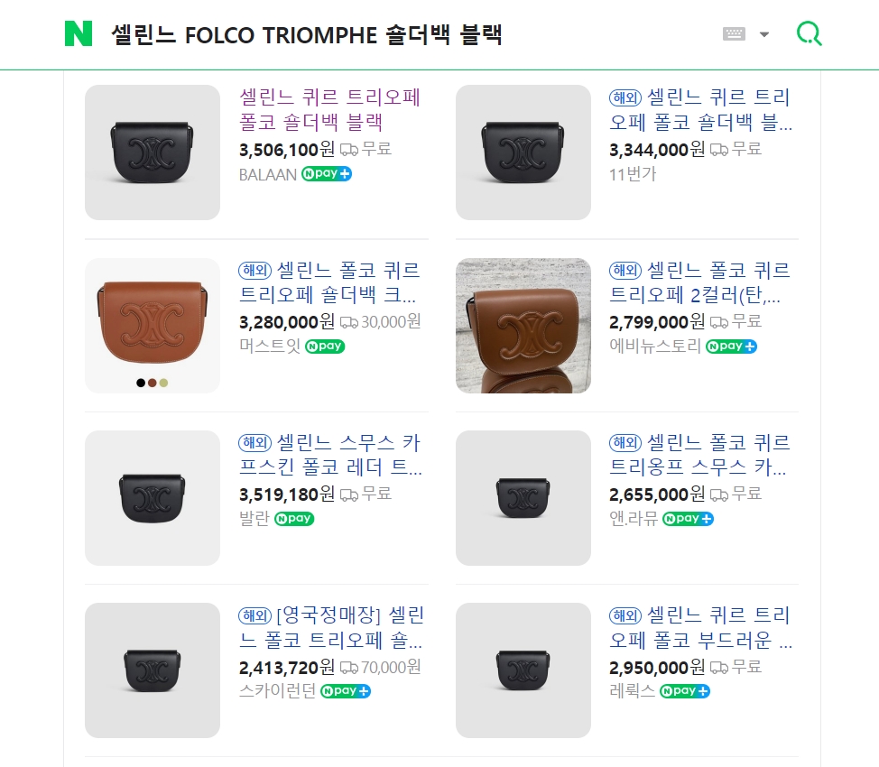Click the Npay+ badge next to 에비뉴스토리
The image size is (879, 767).
(731, 347)
